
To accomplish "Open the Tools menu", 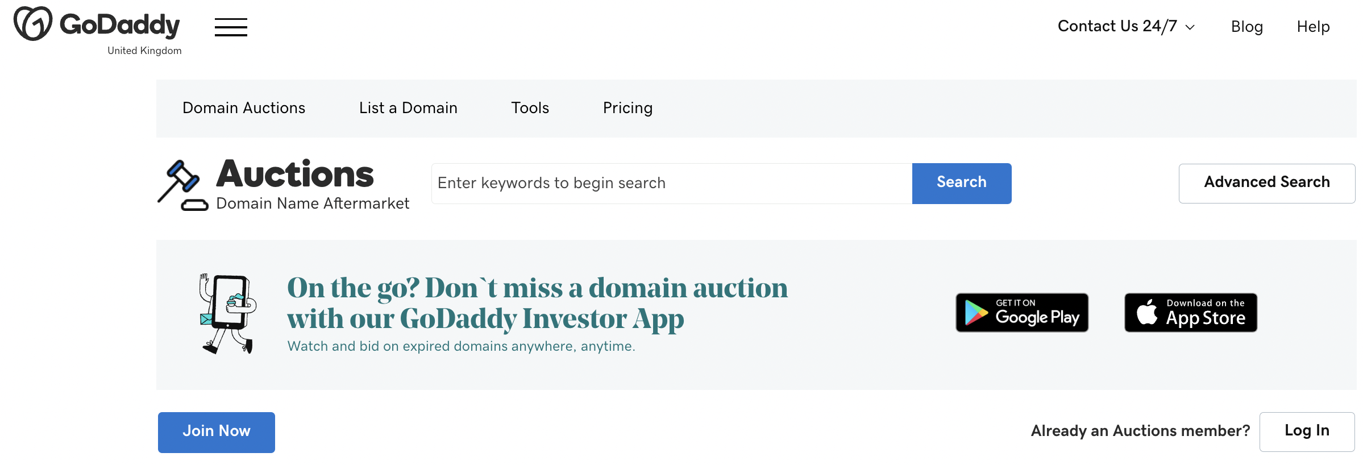I will (x=530, y=108).
